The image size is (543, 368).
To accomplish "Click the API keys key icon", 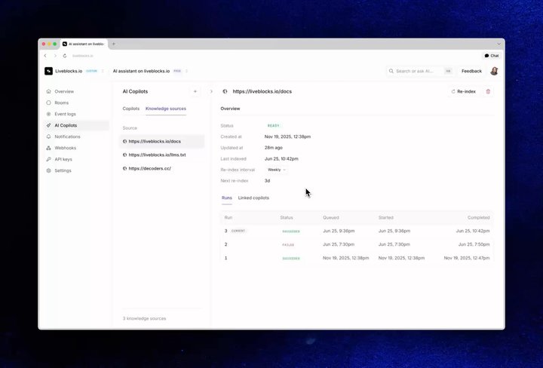I will (x=48, y=159).
